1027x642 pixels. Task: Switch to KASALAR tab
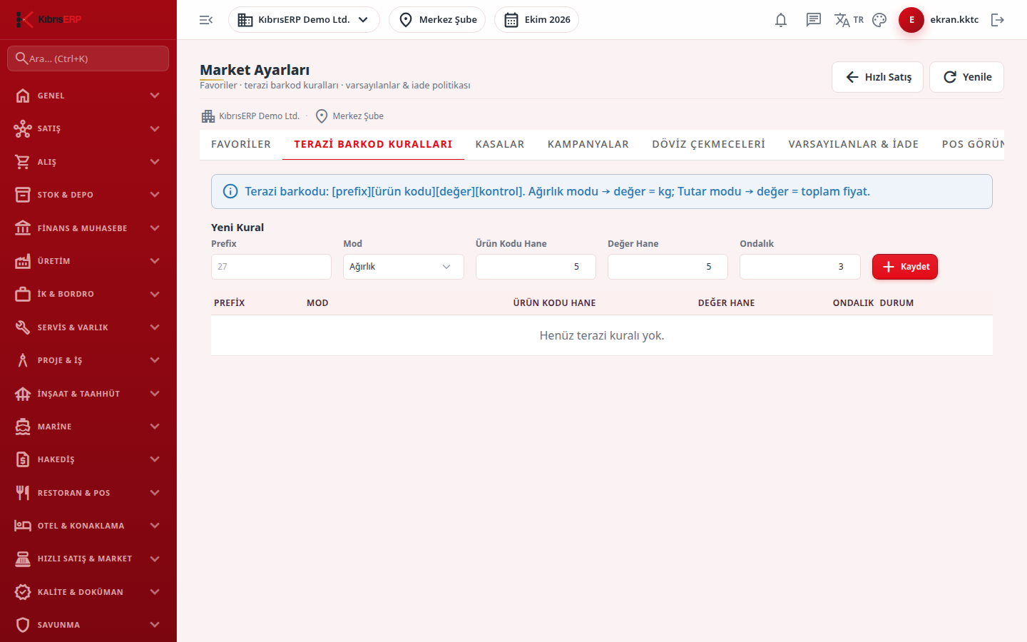pyautogui.click(x=500, y=144)
